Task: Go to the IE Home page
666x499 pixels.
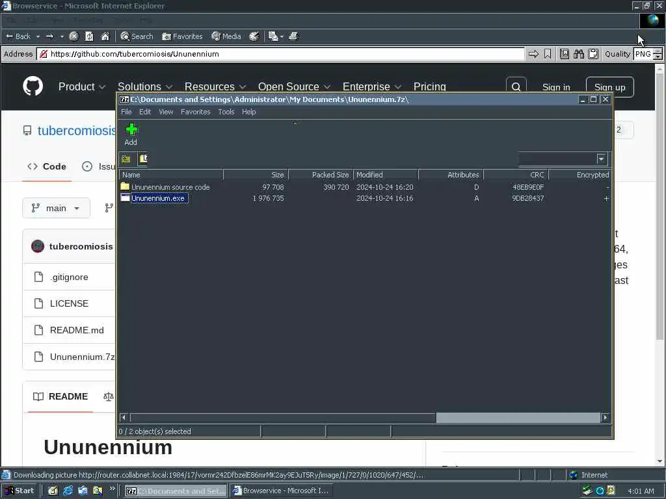Action: click(x=105, y=36)
